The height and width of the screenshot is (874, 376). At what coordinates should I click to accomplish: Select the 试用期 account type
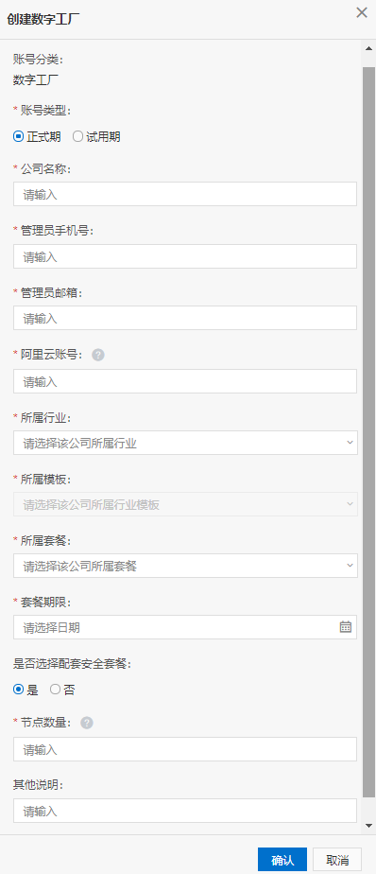[96, 136]
